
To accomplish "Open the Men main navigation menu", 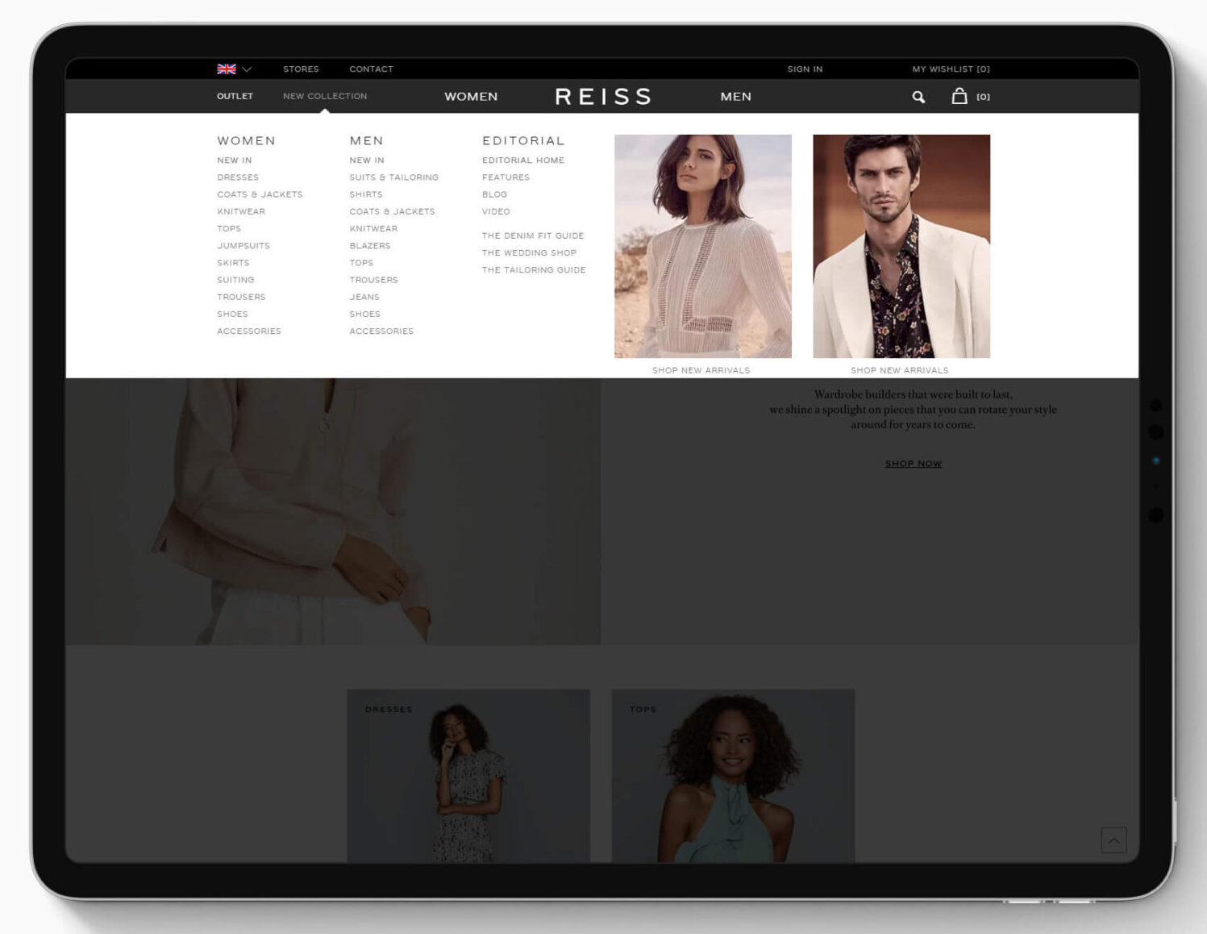I will click(x=735, y=97).
